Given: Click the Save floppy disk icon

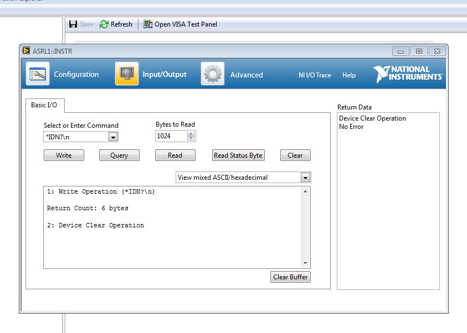Looking at the screenshot, I should (x=73, y=24).
